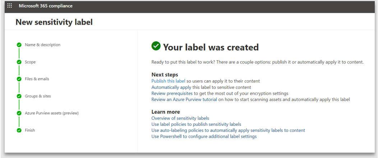Open the Files & emails step

(37, 79)
